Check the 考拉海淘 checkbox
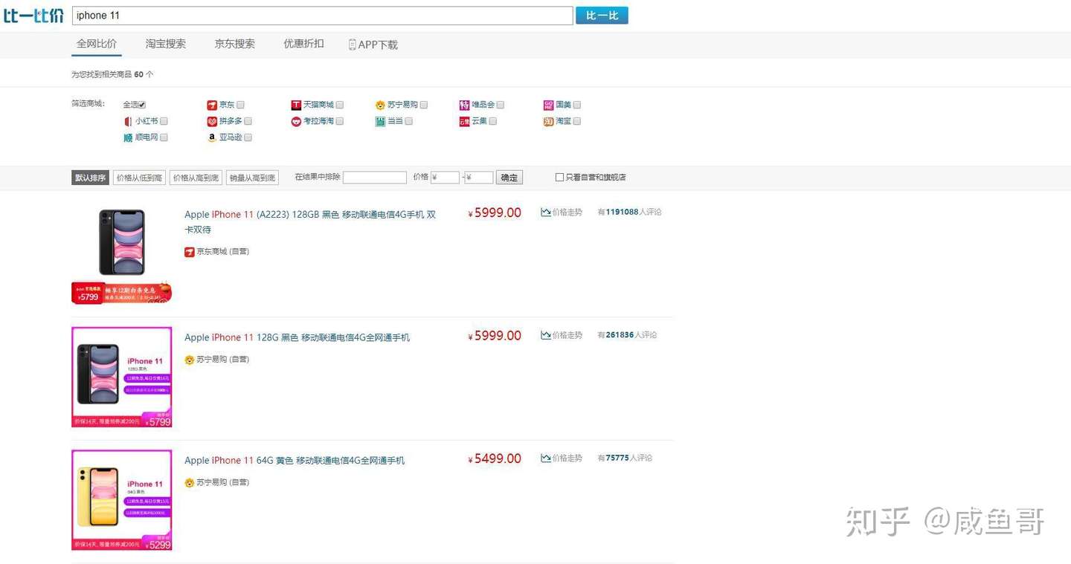1071x564 pixels. (x=340, y=121)
